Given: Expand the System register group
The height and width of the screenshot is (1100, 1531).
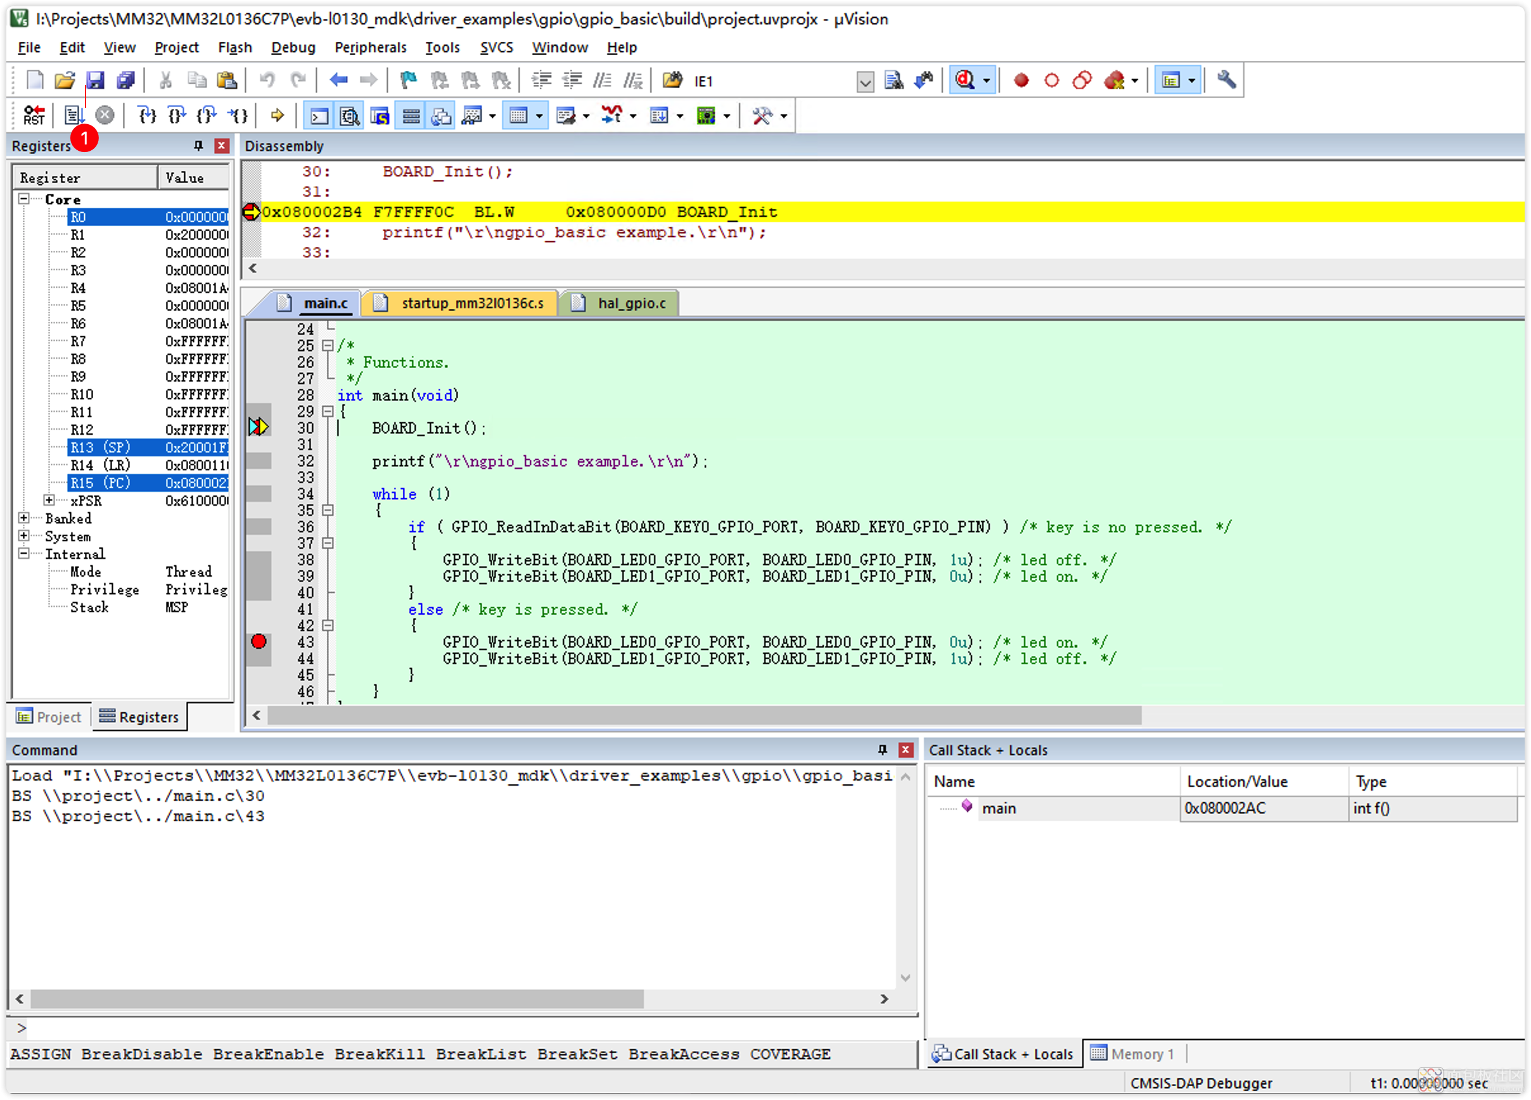Looking at the screenshot, I should 23,536.
